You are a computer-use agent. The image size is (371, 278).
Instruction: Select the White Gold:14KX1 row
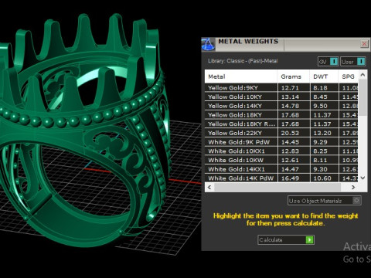[281, 169]
